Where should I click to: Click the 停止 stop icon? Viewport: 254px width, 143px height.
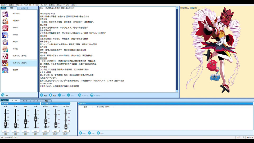(x=51, y=95)
